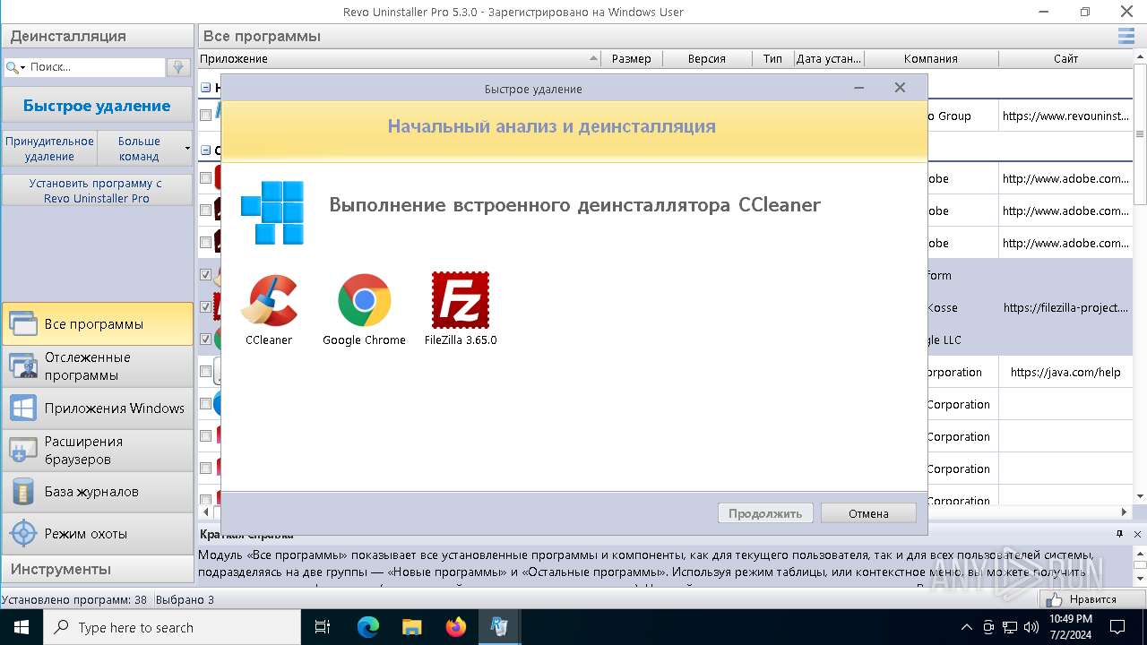The image size is (1147, 645).
Task: Collapse the first program group header
Action: pos(206,88)
